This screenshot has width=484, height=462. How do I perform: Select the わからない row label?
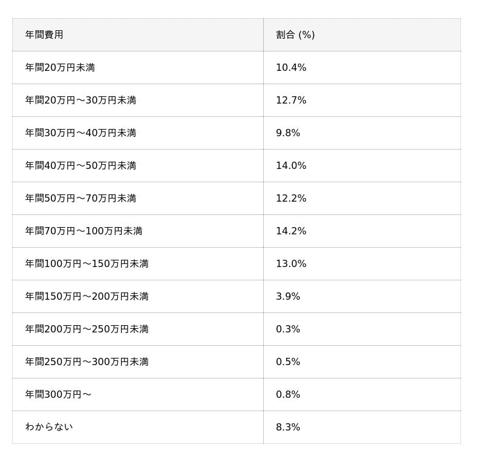(x=49, y=427)
